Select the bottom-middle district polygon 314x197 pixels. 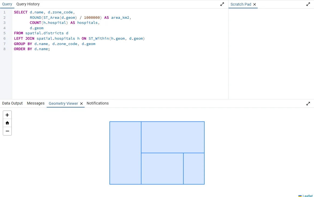coord(162,169)
